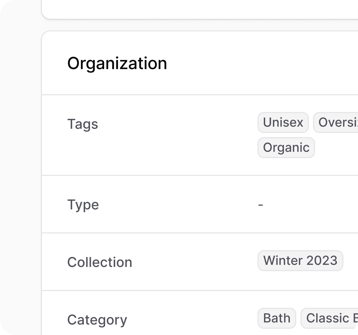358x335 pixels.
Task: Select the Organic tag badge
Action: [286, 148]
